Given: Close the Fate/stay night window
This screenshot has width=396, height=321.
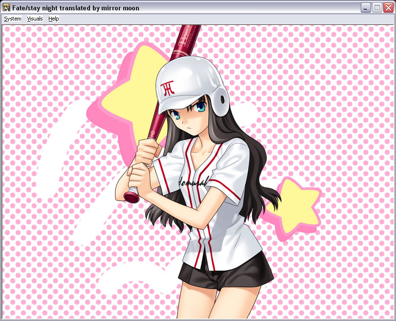Looking at the screenshot, I should click(x=389, y=8).
